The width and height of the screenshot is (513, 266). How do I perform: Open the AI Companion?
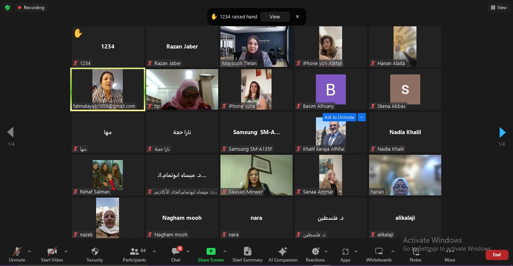pos(282,251)
